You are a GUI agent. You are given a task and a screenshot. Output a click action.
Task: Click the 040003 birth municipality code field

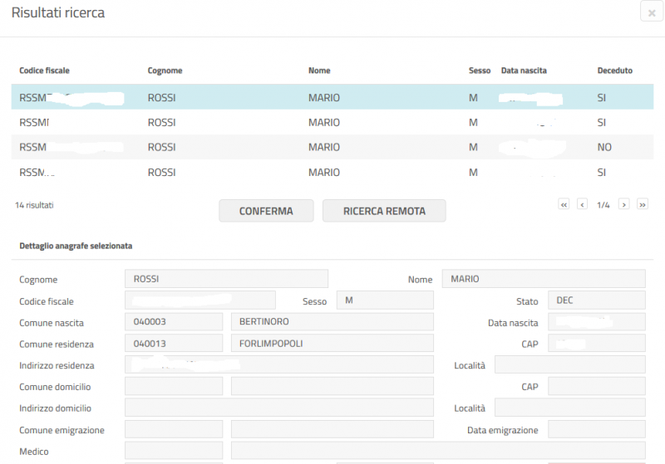click(173, 322)
